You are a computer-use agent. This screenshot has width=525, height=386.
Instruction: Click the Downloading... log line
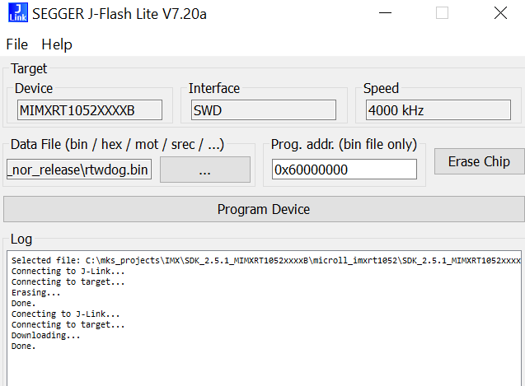pos(46,336)
